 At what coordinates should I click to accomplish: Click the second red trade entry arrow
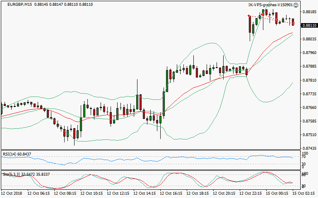[263, 14]
